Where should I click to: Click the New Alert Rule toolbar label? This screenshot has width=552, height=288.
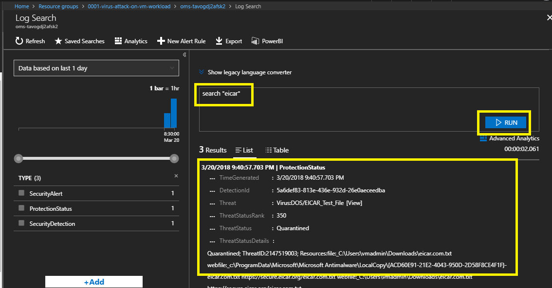click(186, 41)
